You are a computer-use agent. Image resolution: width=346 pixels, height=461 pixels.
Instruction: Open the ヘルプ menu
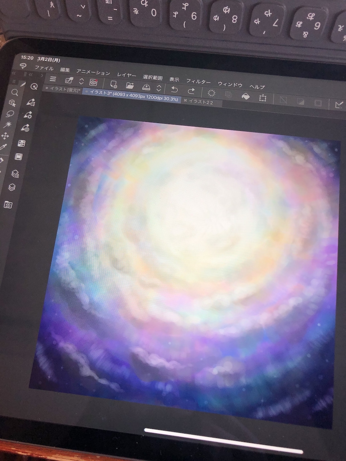257,87
